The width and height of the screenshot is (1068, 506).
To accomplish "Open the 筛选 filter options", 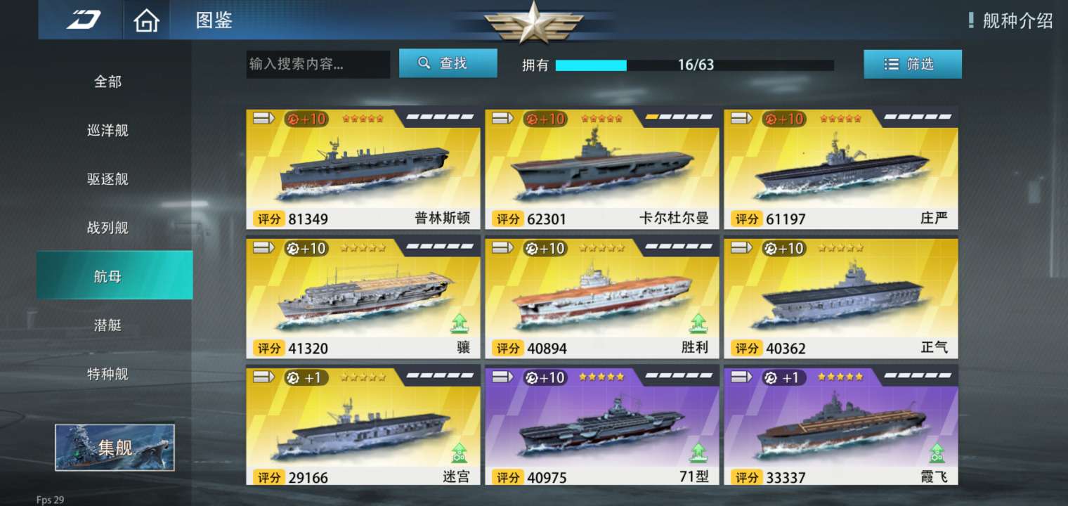I will pos(913,64).
